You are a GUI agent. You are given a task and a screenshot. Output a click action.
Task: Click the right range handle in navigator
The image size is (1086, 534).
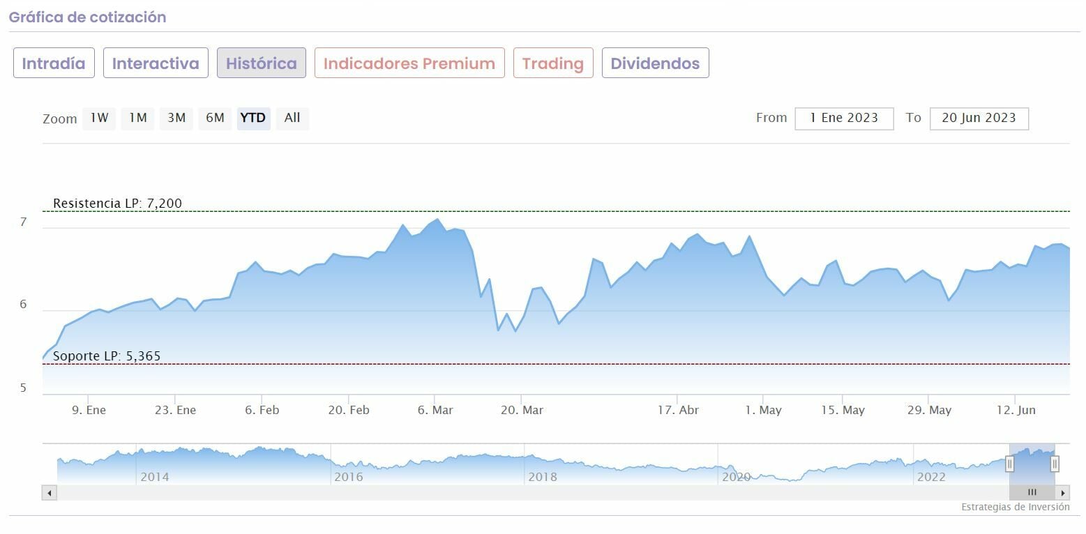pos(1055,464)
